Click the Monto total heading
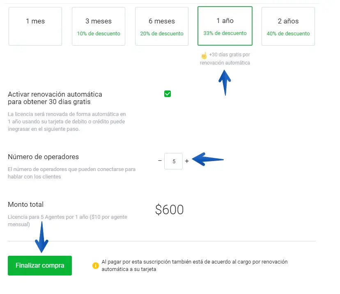Image resolution: width=340 pixels, height=294 pixels. 26,204
